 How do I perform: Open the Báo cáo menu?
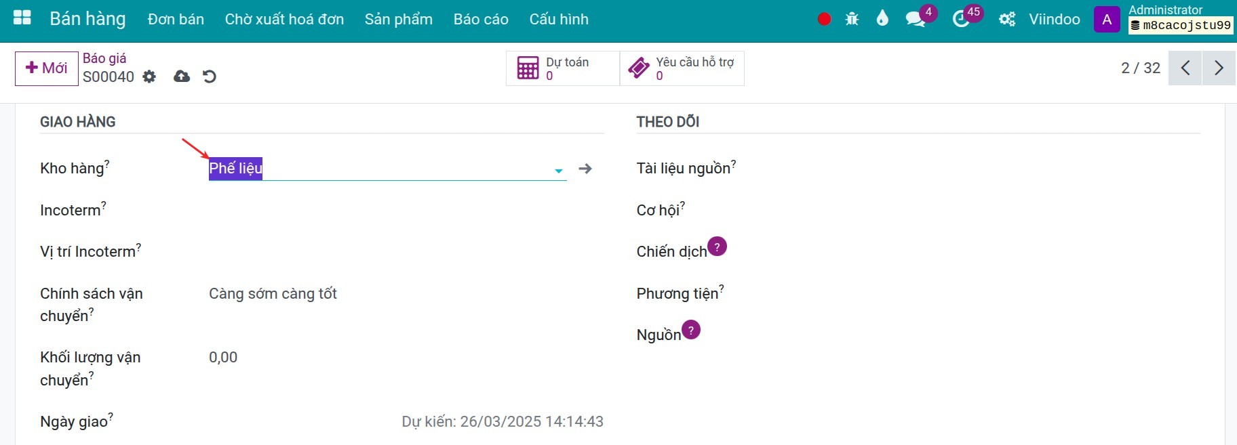pyautogui.click(x=481, y=19)
